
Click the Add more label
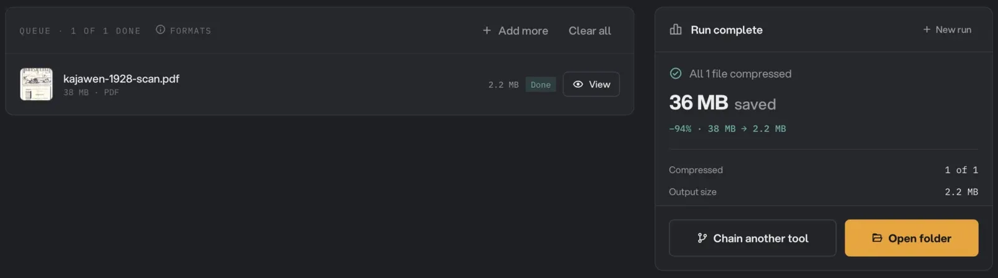(x=523, y=30)
